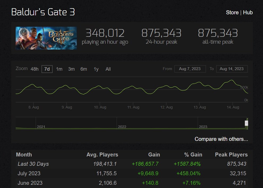
Task: Click the Peak Players column header
Action: 231,155
